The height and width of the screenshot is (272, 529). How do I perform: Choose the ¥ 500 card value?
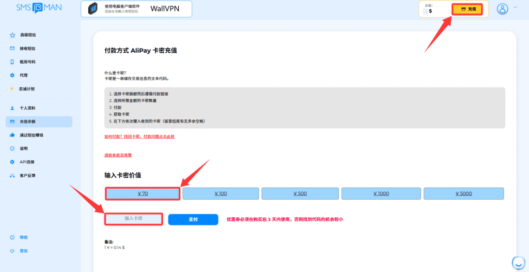pyautogui.click(x=300, y=193)
